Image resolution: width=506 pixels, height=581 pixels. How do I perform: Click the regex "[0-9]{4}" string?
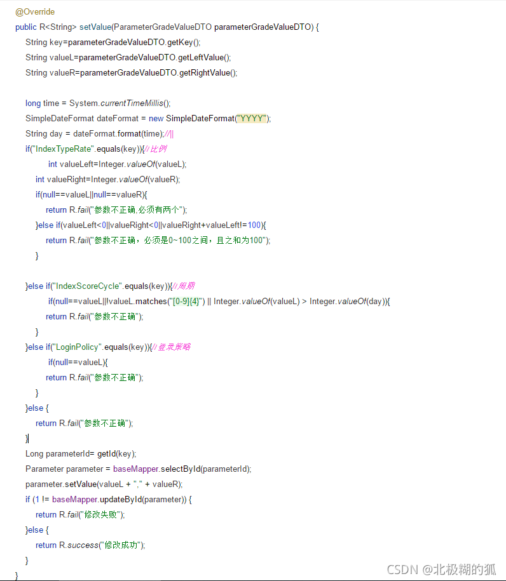(186, 301)
